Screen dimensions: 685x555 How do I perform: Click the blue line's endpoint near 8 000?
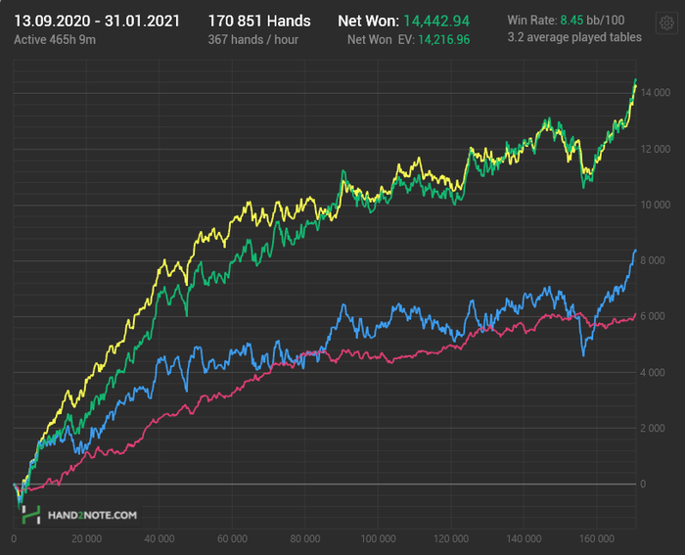(636, 251)
